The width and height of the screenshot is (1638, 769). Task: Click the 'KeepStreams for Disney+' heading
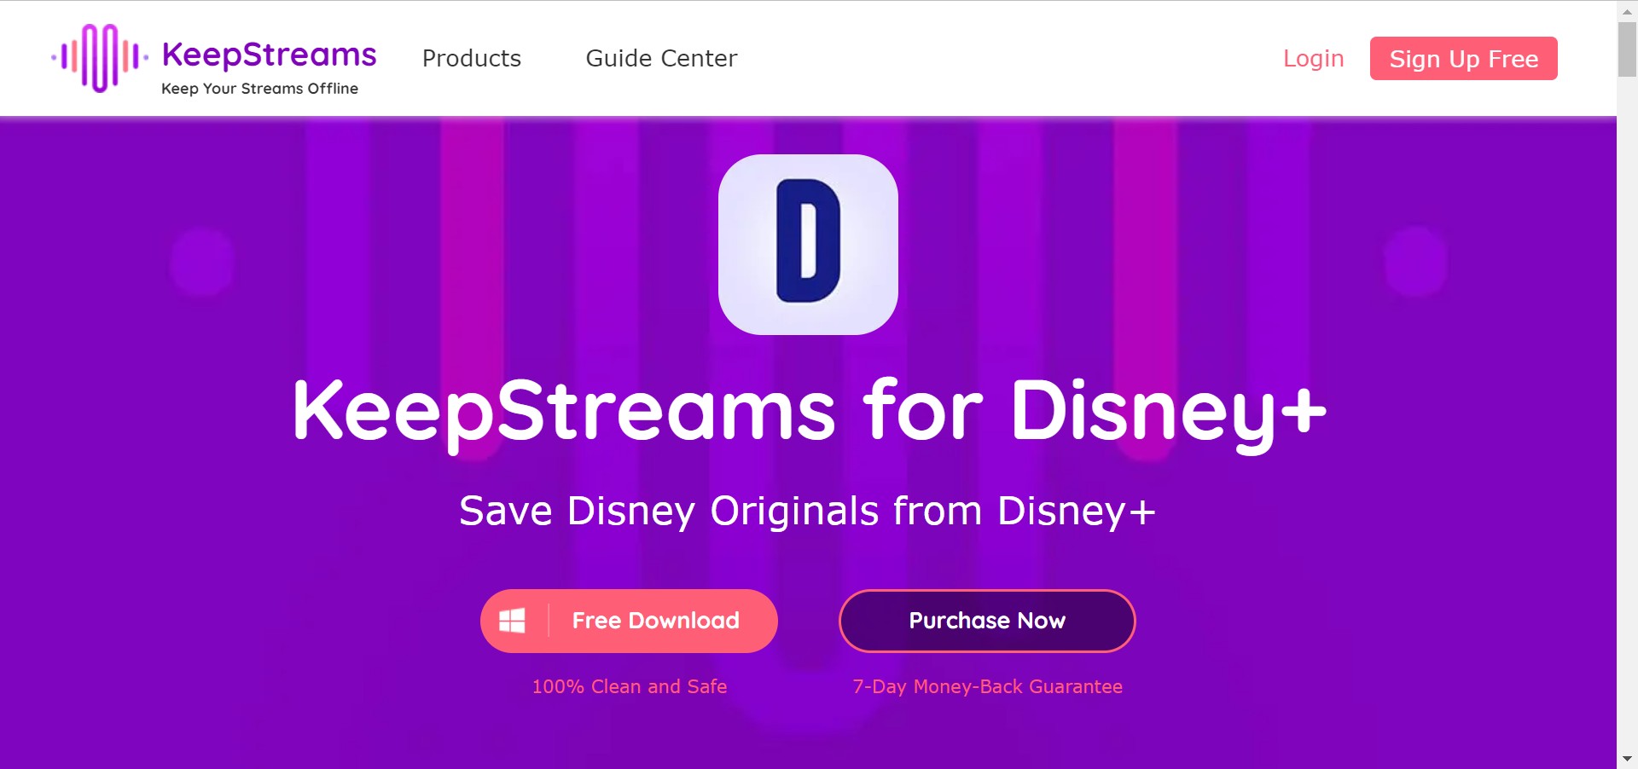click(809, 412)
